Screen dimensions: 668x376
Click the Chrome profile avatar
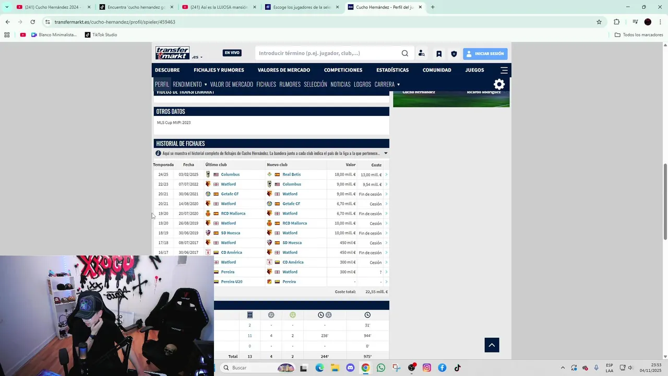pos(648,22)
